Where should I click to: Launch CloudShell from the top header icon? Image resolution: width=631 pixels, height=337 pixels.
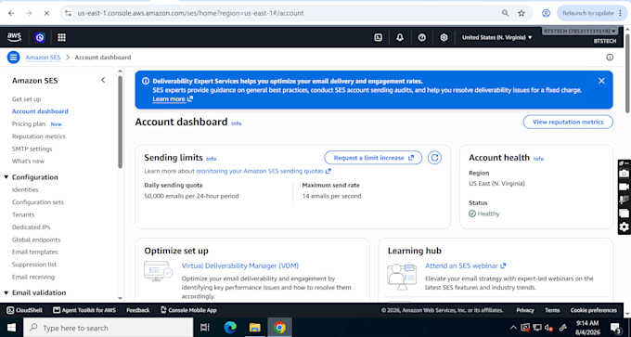(379, 37)
